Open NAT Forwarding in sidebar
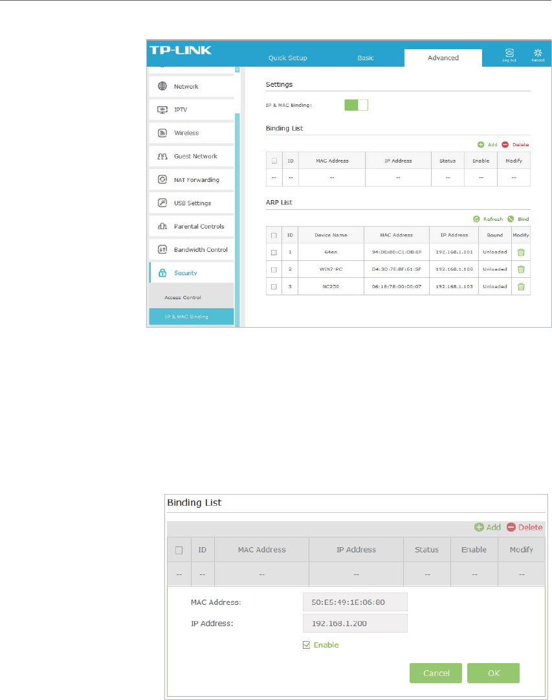The width and height of the screenshot is (552, 700). tap(192, 179)
